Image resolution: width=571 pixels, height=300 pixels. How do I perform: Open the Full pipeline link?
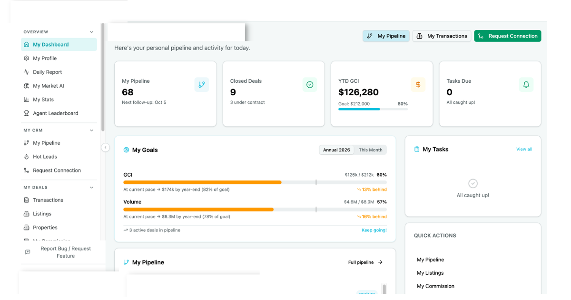(365, 262)
